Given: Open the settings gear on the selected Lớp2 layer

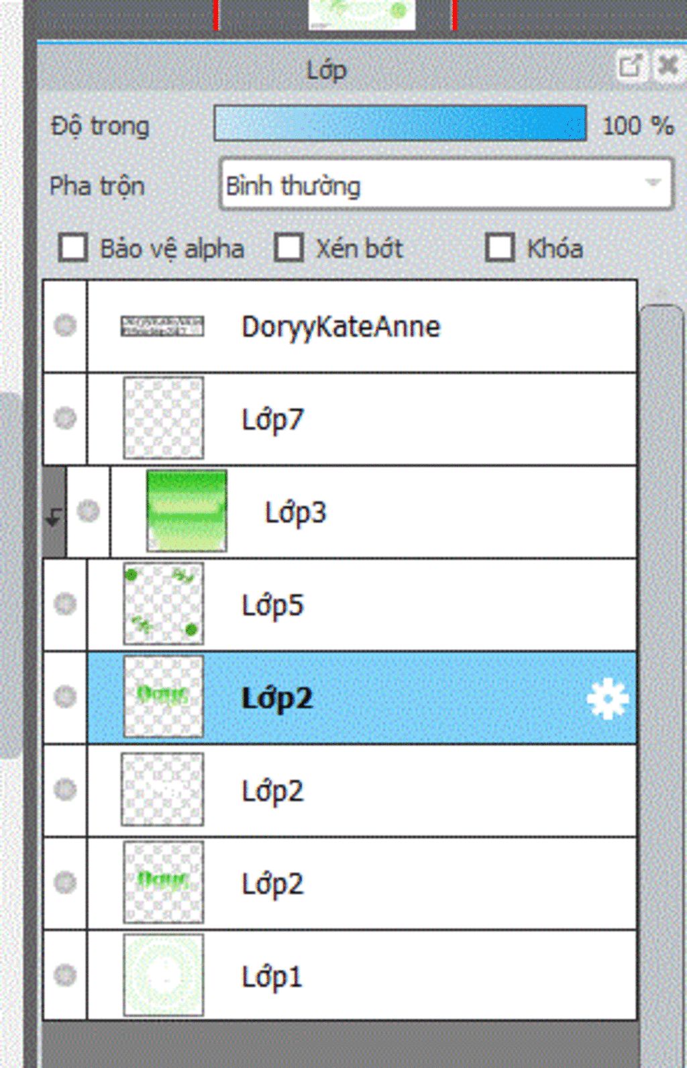Looking at the screenshot, I should pos(607,699).
